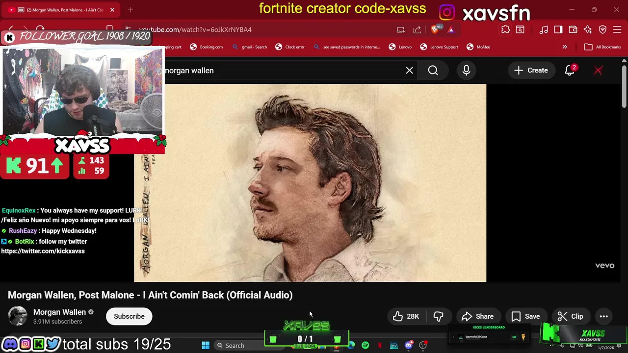
Task: Open the All Bookmarks folder
Action: (x=602, y=47)
